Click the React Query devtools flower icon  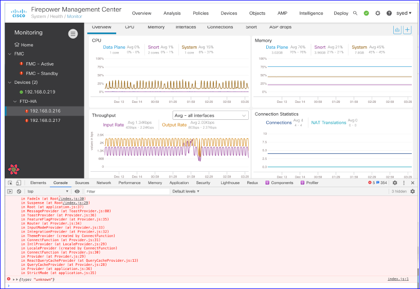[x=14, y=169]
